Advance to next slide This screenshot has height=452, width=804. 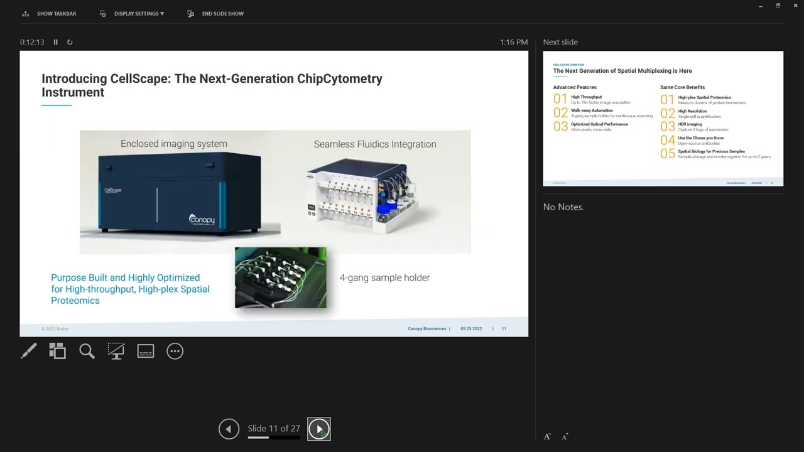[319, 429]
